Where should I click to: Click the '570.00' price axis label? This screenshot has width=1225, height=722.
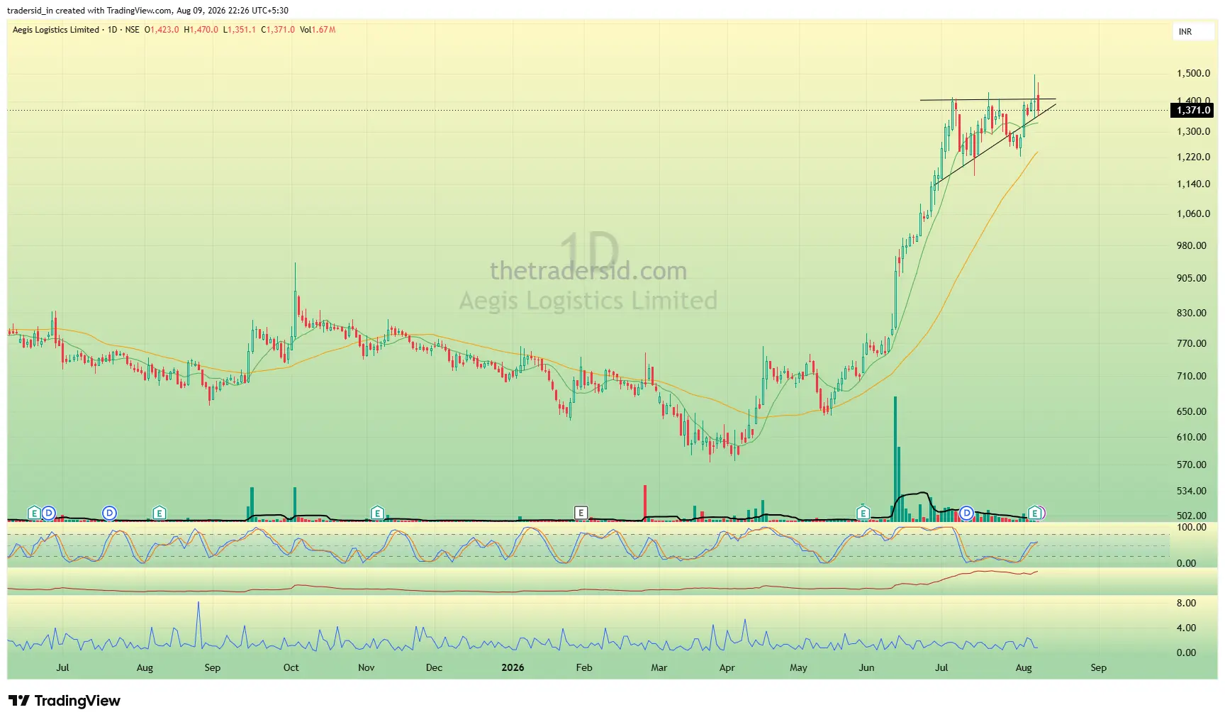click(1191, 465)
